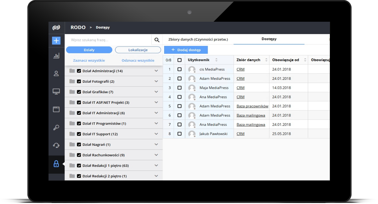The image size is (378, 204).
Task: Open the bar chart statistics sidebar icon
Action: click(56, 56)
